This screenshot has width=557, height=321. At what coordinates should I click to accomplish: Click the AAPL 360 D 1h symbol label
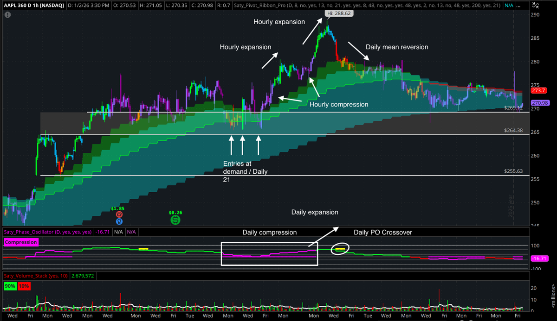coord(33,5)
